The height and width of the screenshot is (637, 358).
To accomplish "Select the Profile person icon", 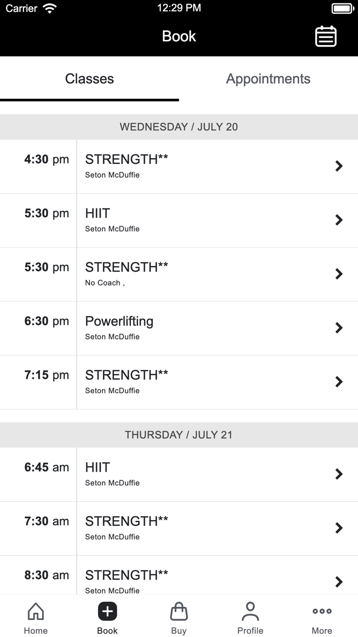I will coord(250,610).
